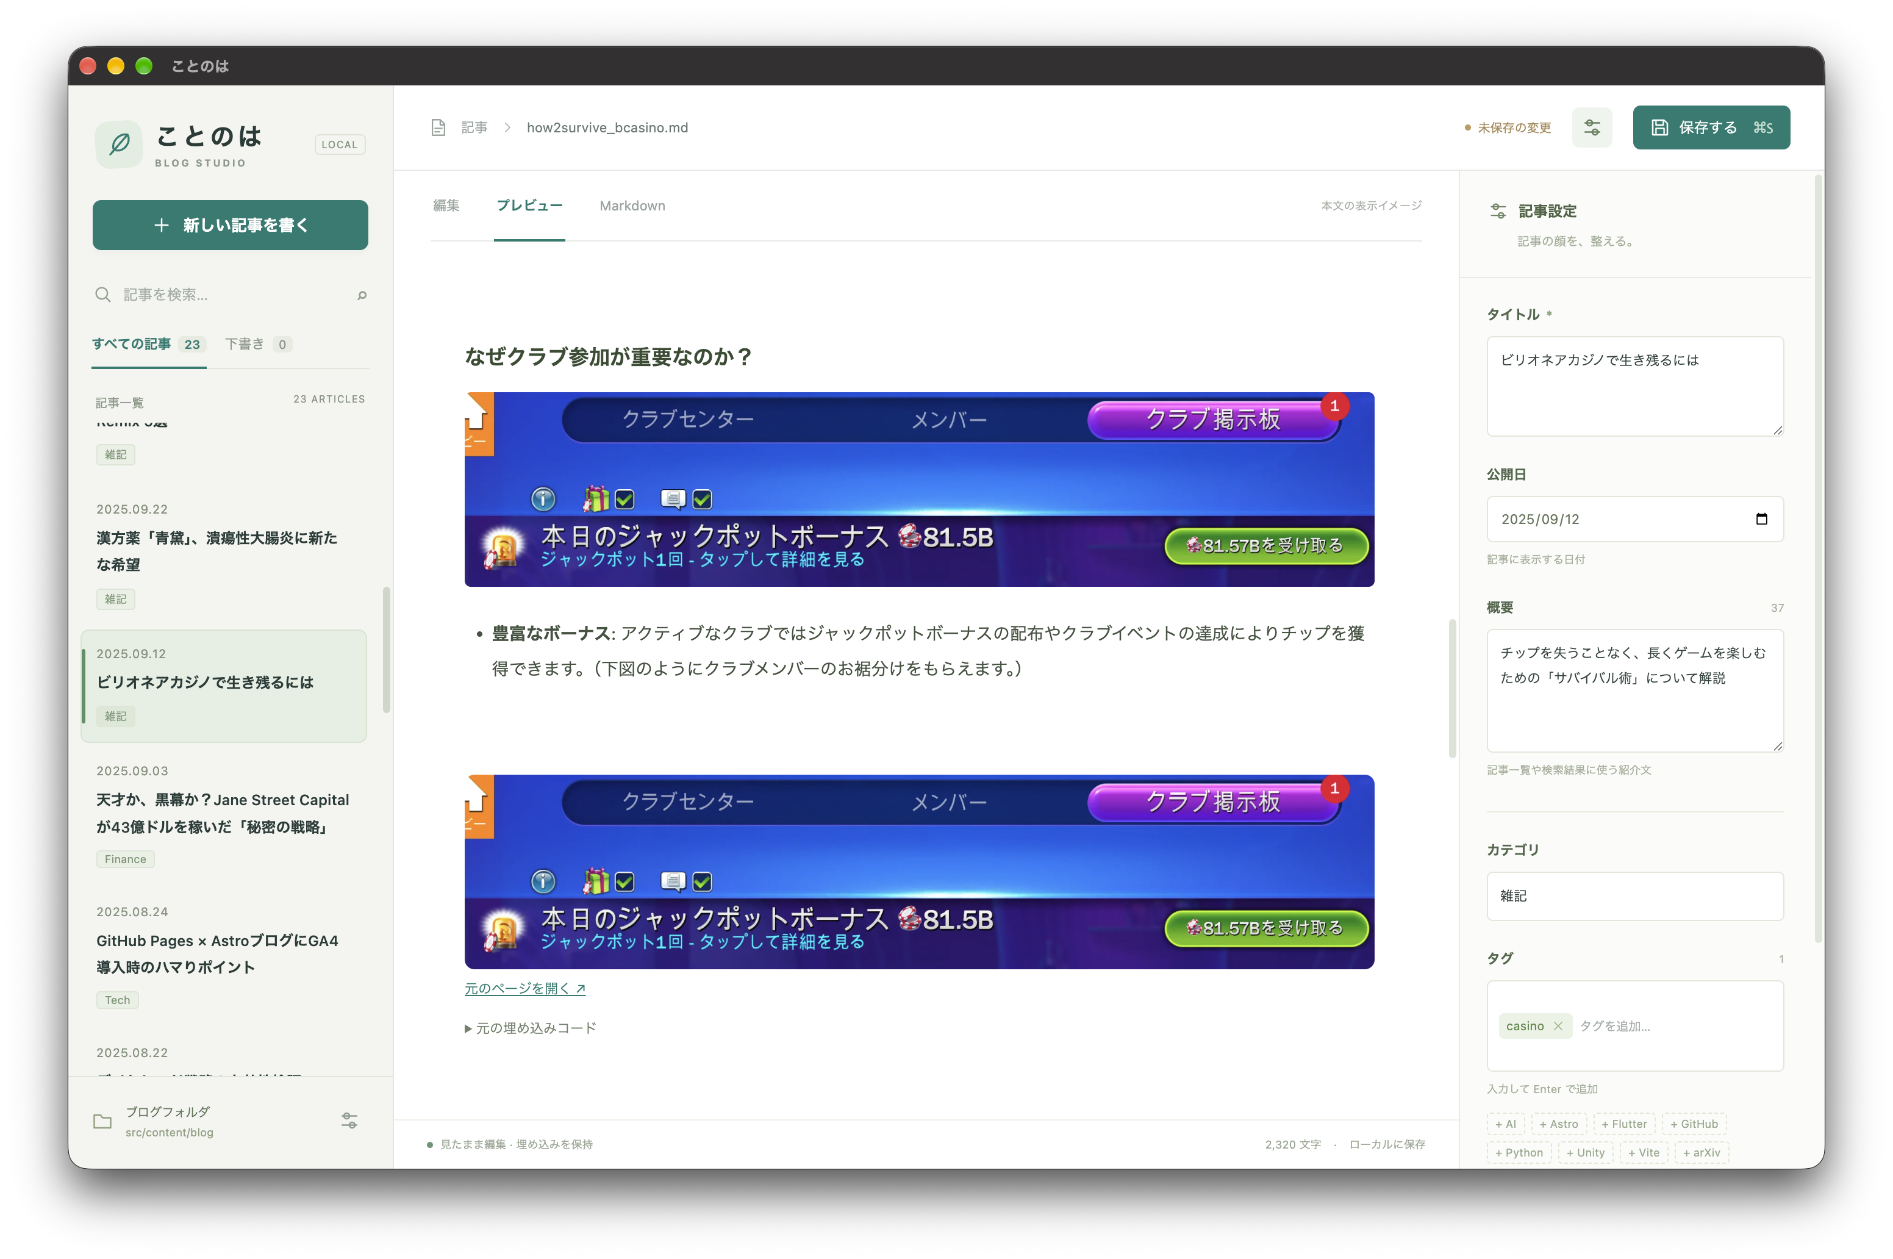Add the + GitHub suggested tag
1893x1259 pixels.
coord(1694,1124)
